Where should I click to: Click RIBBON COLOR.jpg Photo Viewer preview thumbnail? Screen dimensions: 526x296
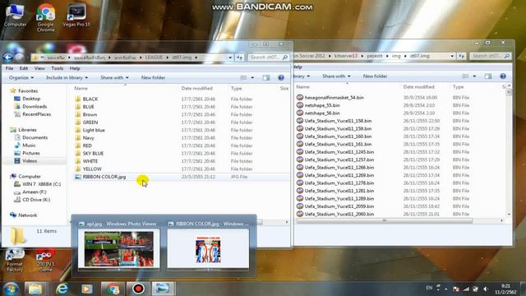[x=208, y=248]
